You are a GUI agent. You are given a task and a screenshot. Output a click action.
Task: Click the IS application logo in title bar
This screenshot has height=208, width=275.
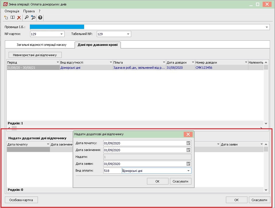5,4
